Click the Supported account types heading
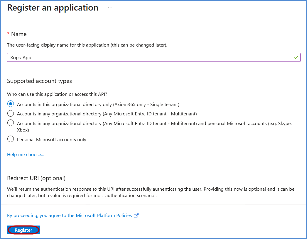This screenshot has height=239, width=307. click(x=39, y=81)
